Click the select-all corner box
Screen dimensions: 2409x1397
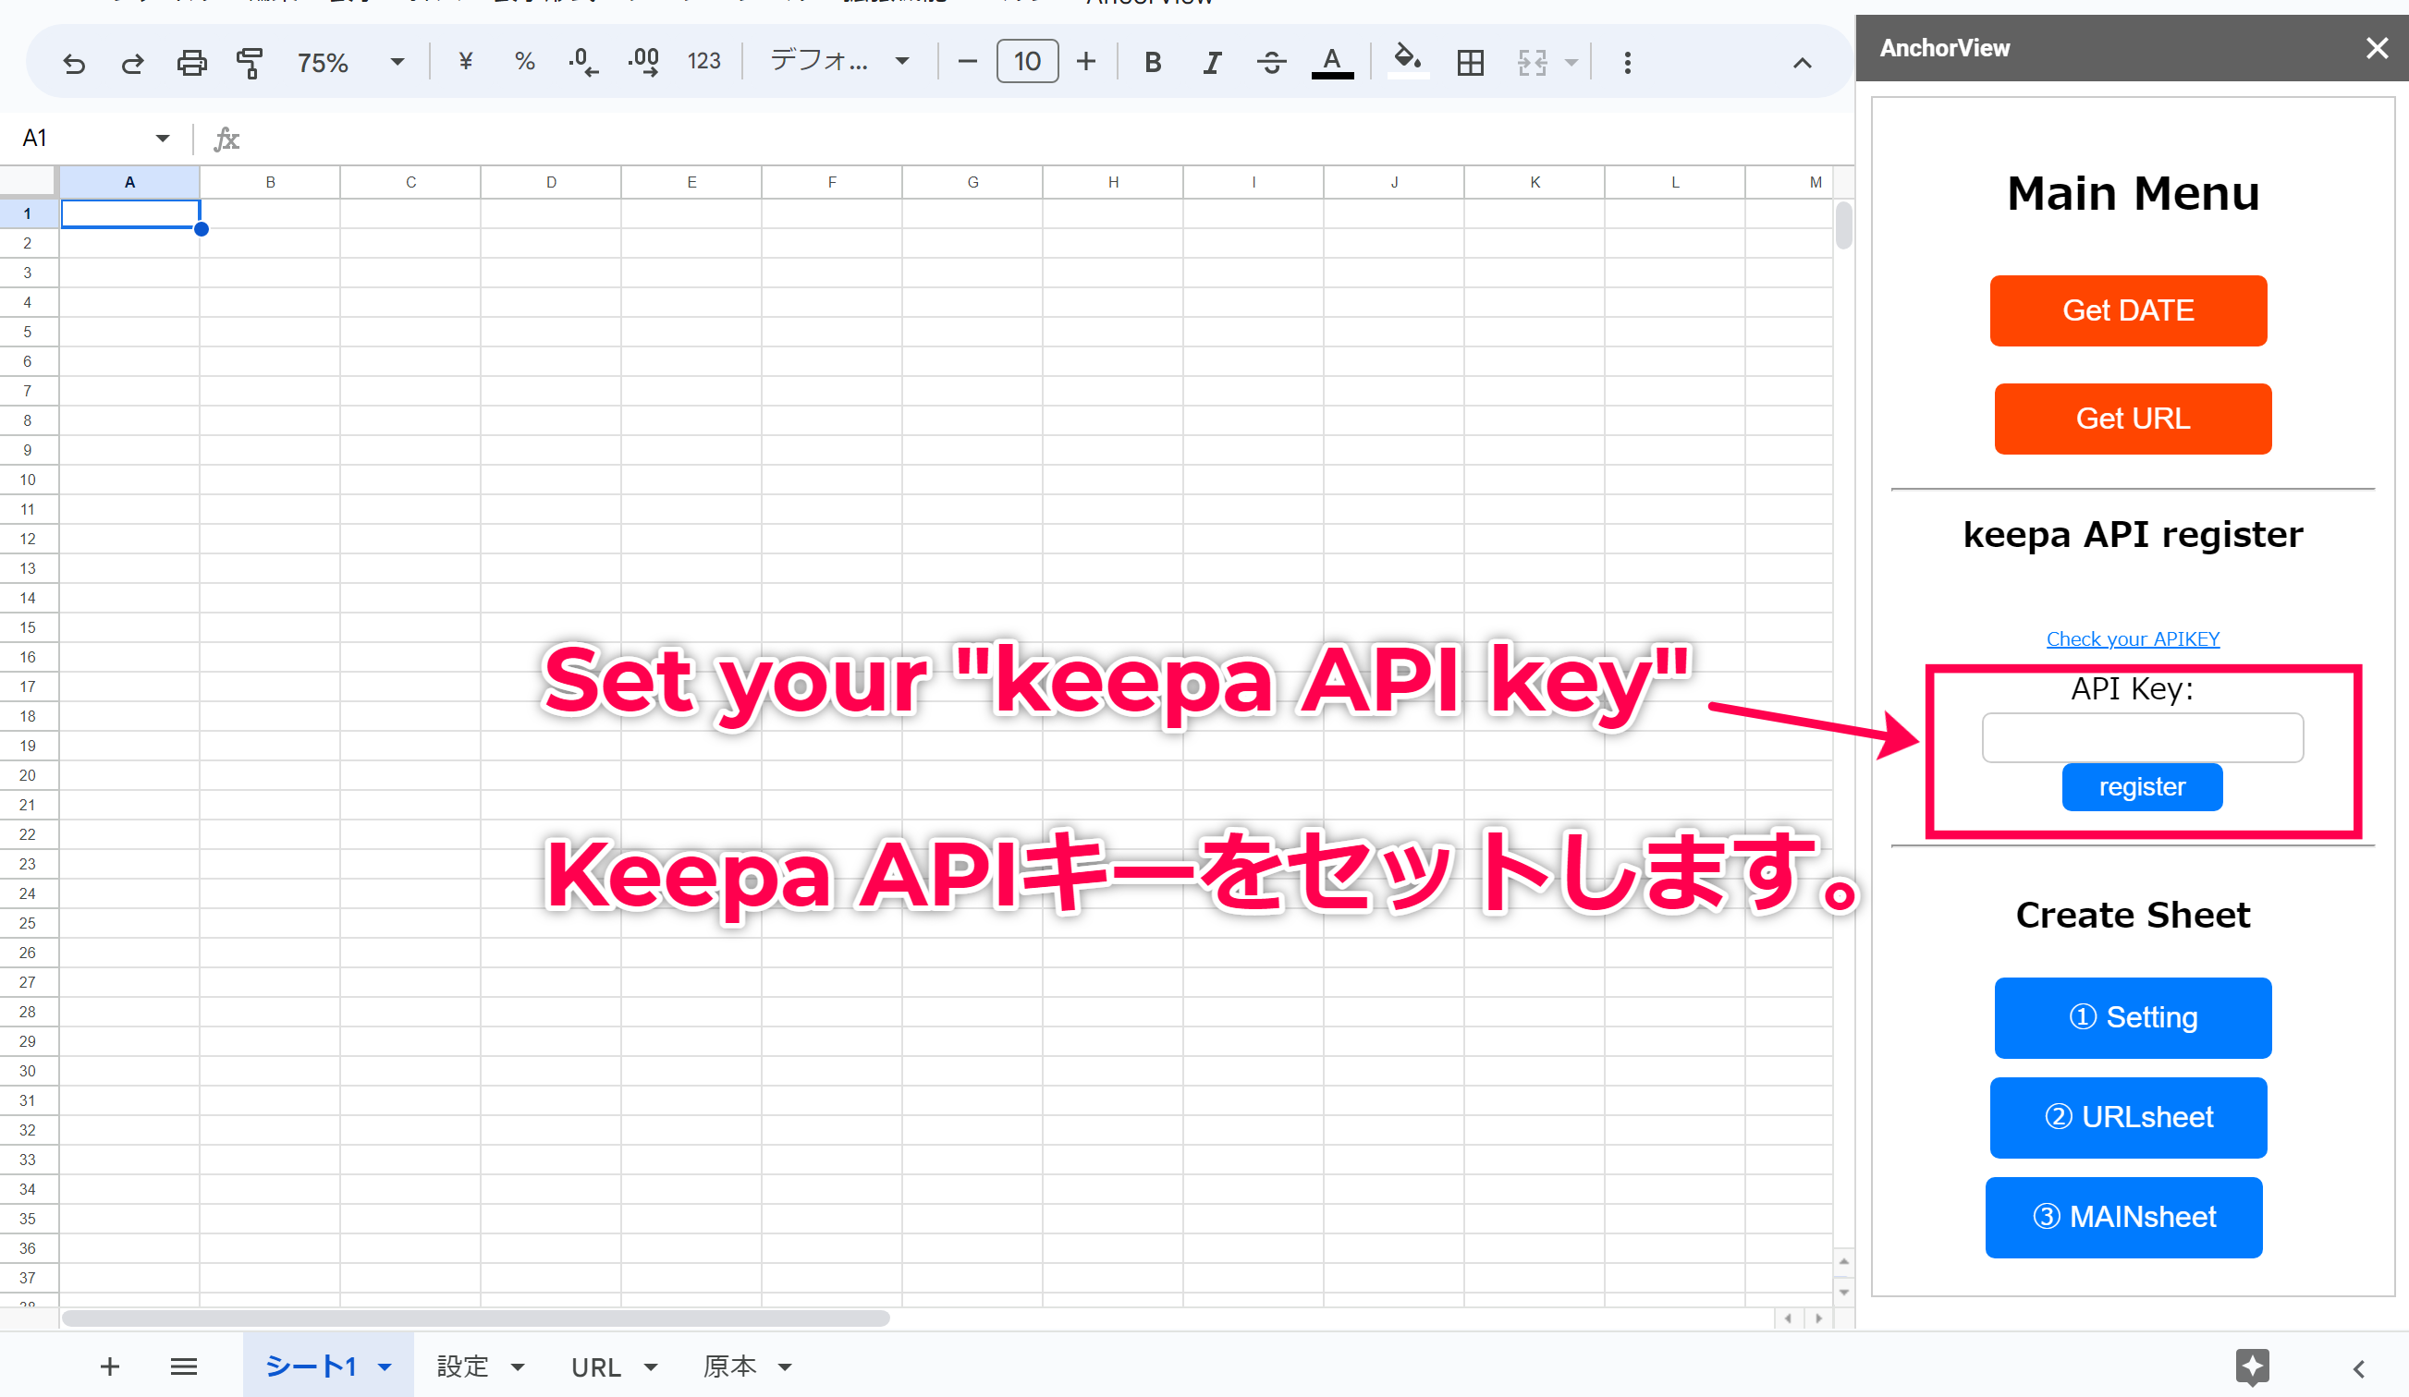[x=29, y=181]
